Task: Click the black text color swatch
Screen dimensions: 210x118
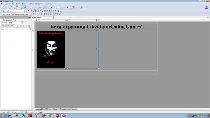Action: click(x=29, y=11)
